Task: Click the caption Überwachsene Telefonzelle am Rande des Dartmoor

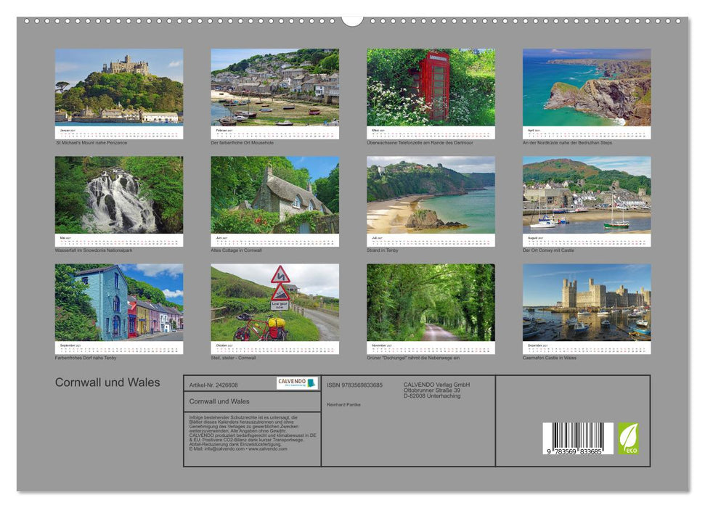Action: pyautogui.click(x=420, y=143)
